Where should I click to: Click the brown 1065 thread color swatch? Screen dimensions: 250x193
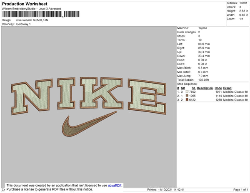point(187,96)
